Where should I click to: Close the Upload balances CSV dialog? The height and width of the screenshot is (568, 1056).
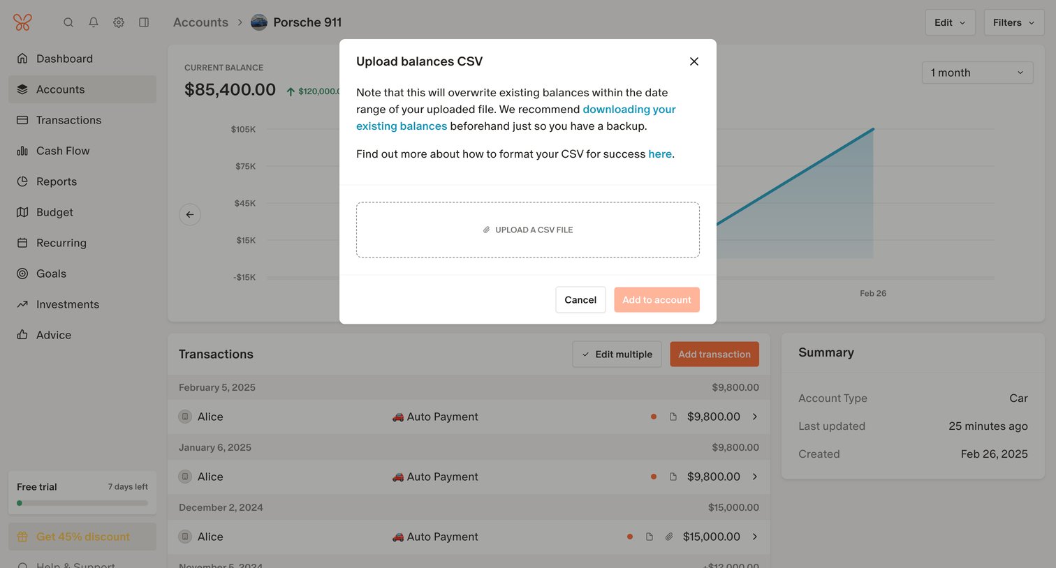pyautogui.click(x=694, y=61)
